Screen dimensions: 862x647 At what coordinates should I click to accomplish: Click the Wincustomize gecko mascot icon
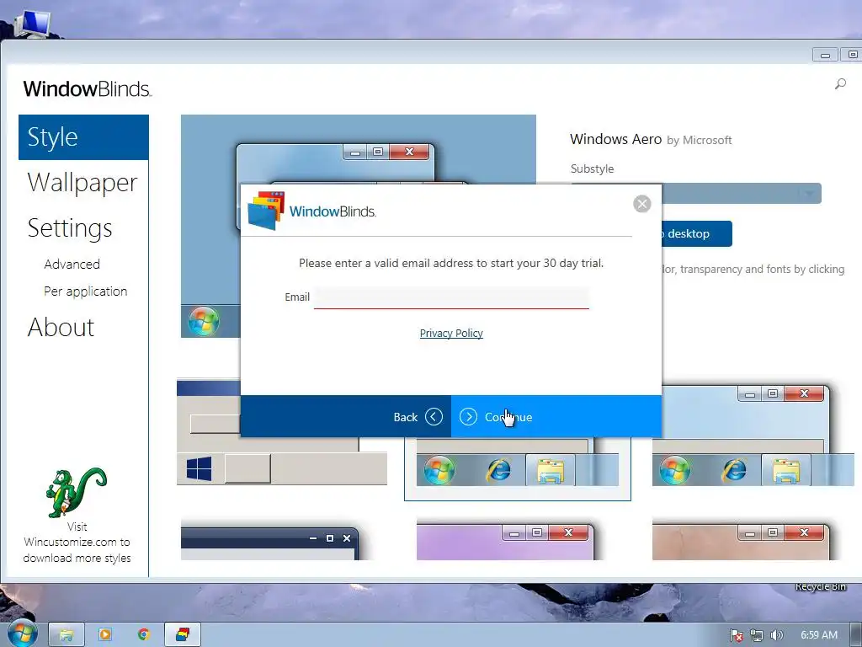(77, 492)
